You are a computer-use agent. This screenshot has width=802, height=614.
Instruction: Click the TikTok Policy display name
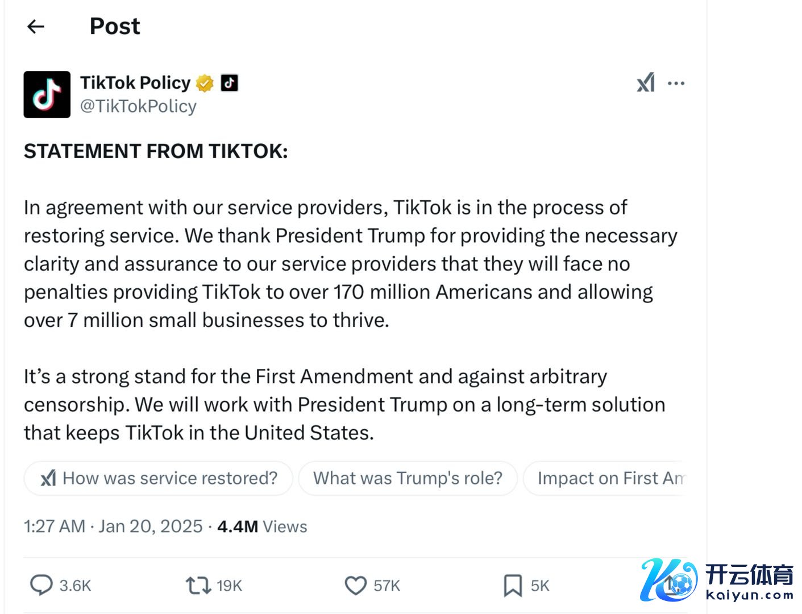coord(135,83)
